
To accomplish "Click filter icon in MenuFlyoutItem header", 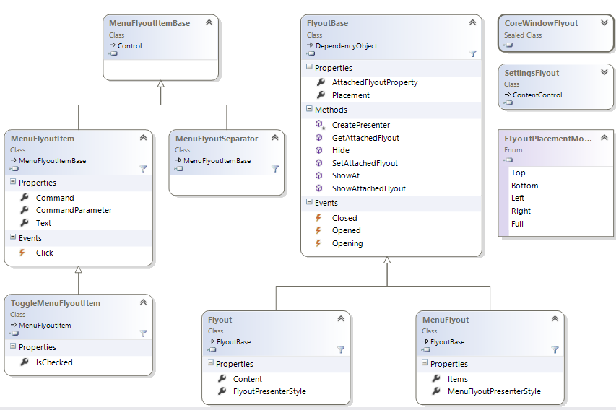I will click(x=144, y=169).
